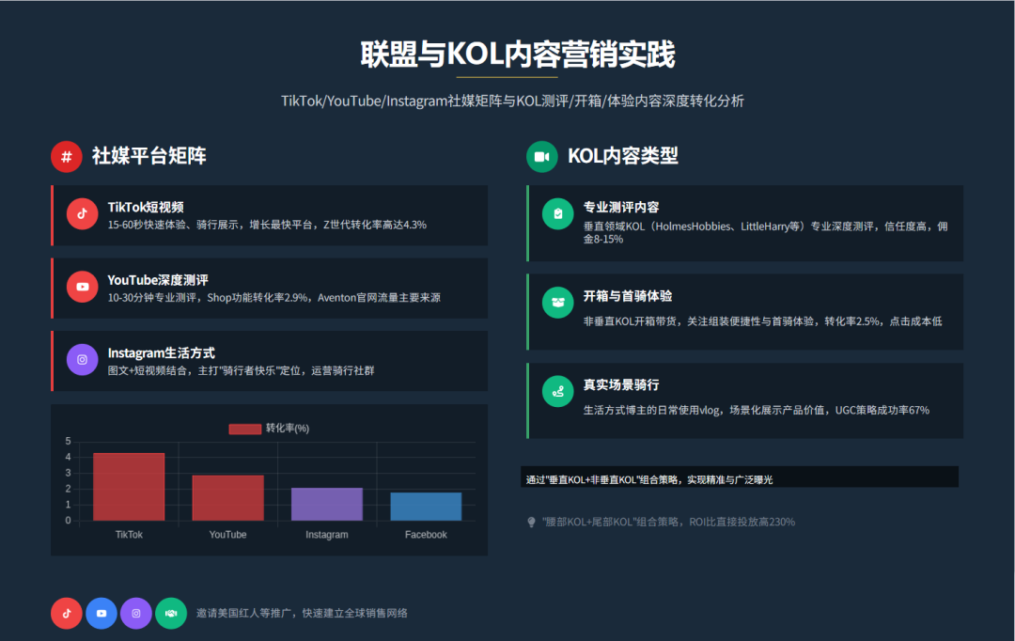Toggle the 转化率(%) legend swatch

244,429
